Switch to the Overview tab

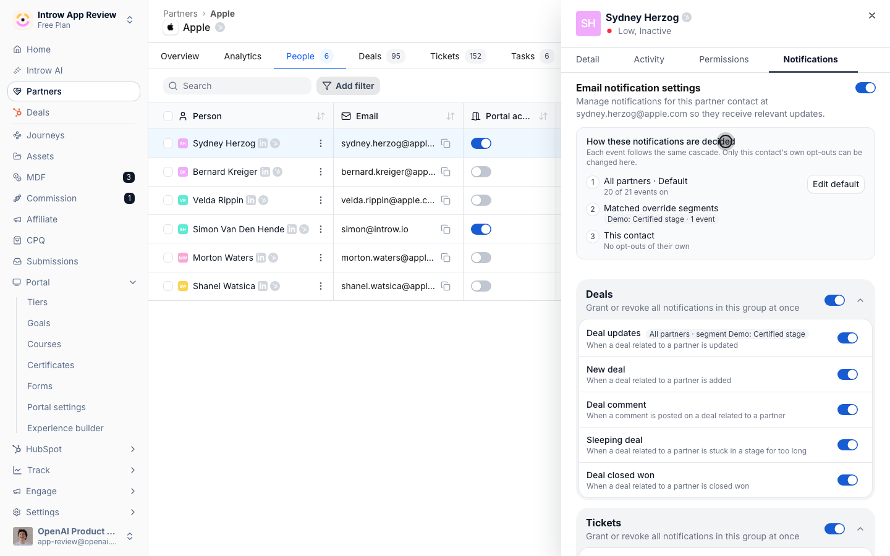pyautogui.click(x=180, y=56)
